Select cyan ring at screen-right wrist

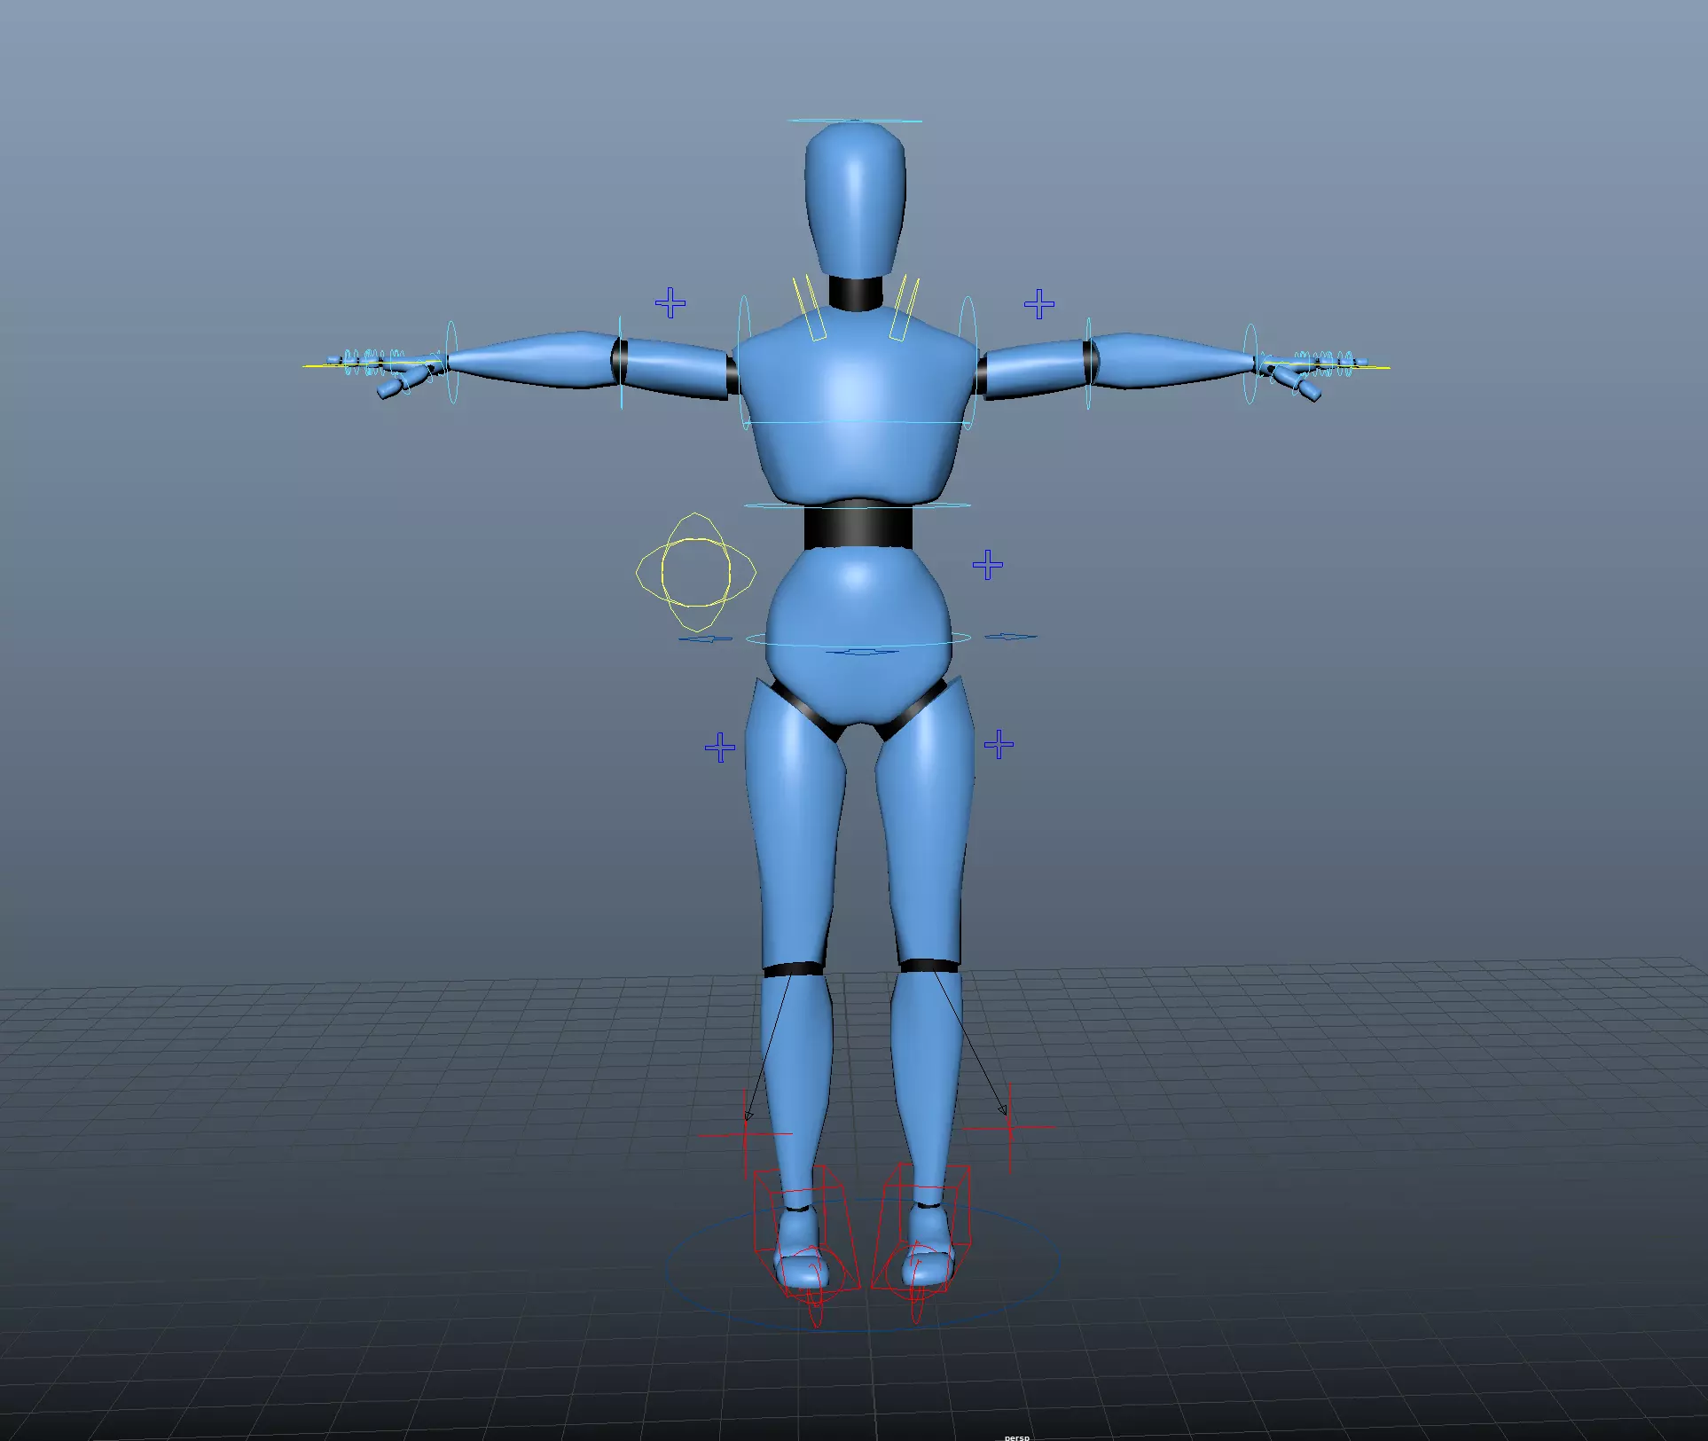[x=1250, y=364]
